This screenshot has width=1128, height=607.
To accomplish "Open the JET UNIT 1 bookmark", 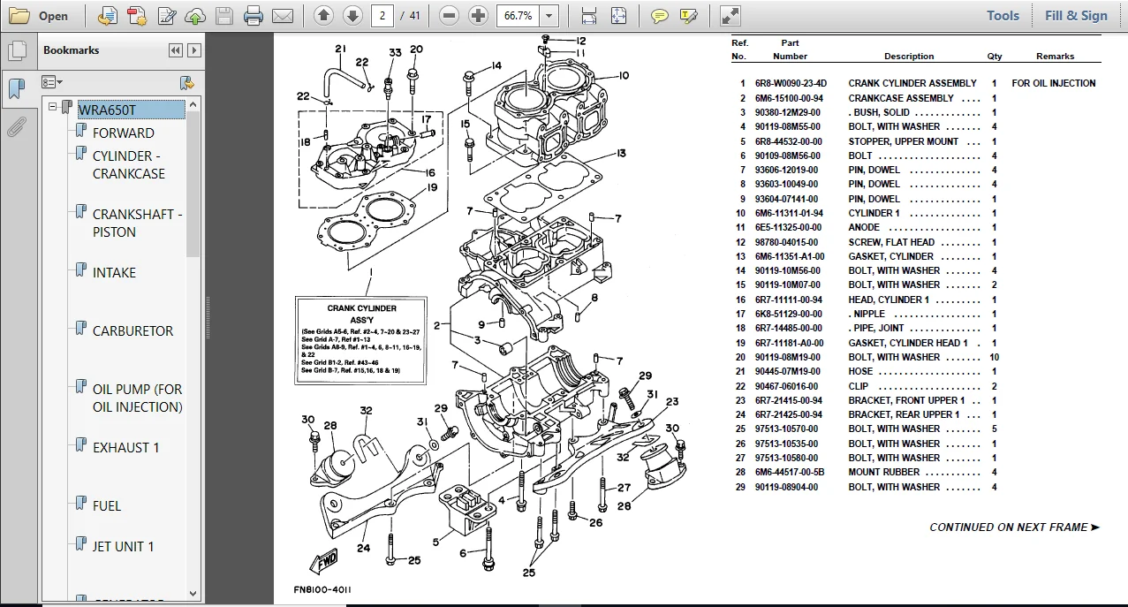I will [x=123, y=546].
